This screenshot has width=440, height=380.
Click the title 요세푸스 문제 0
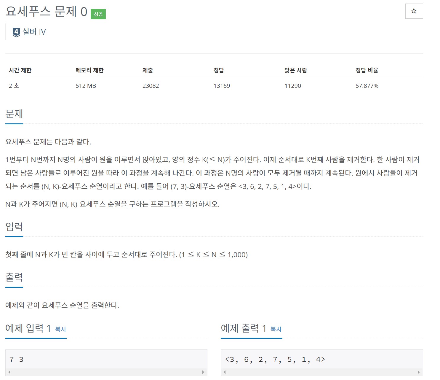click(46, 12)
